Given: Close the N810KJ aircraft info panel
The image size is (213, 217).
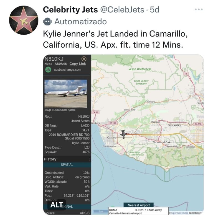Looking at the screenshot, I should (x=84, y=59).
